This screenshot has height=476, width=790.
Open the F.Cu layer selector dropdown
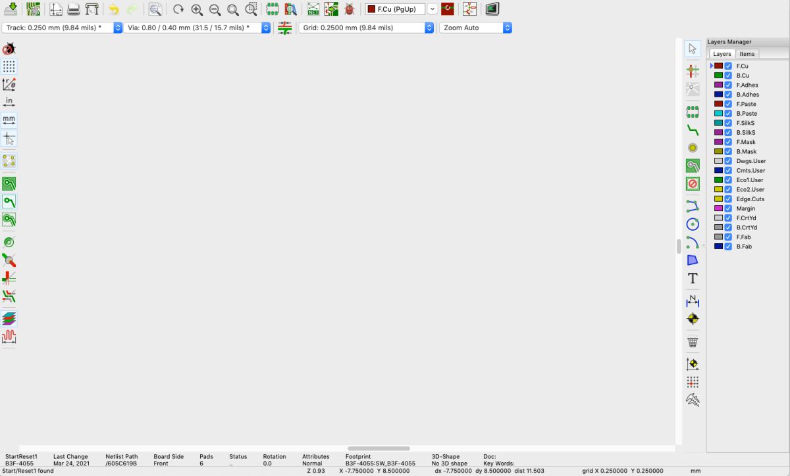[x=433, y=9]
